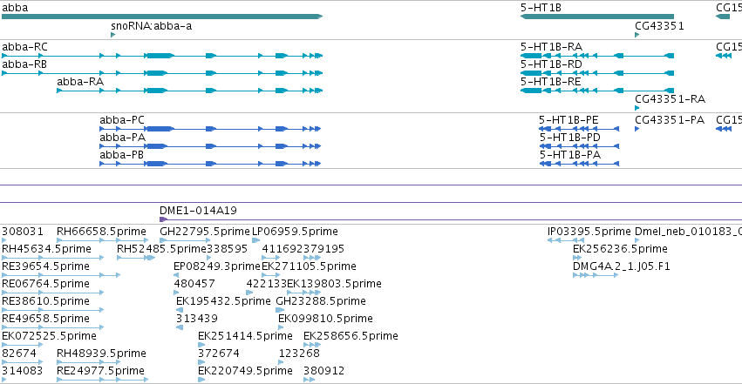Click EST label RH66658.5prime

101,232
